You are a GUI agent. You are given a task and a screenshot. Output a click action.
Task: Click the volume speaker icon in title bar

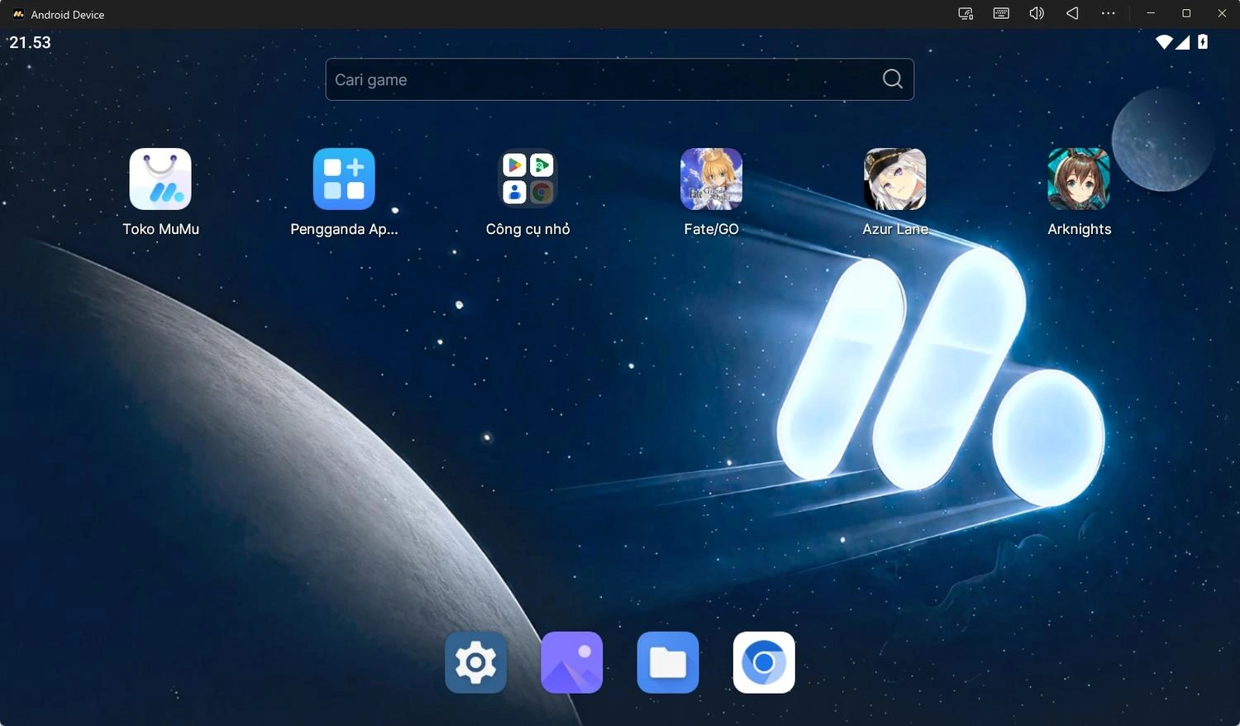(1037, 13)
